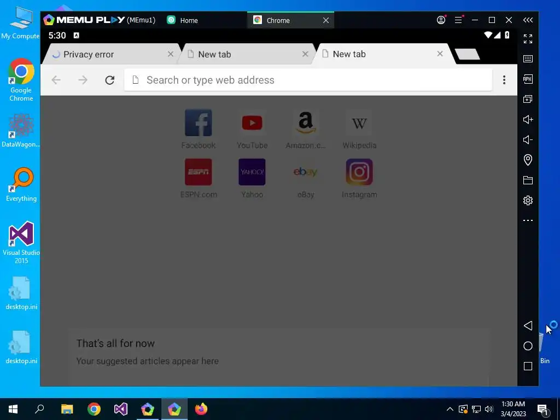The height and width of the screenshot is (420, 560).
Task: Close the middle New tab
Action: [x=305, y=54]
